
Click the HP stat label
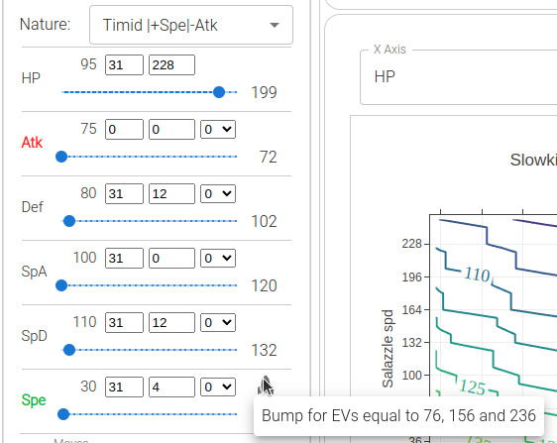click(x=31, y=78)
